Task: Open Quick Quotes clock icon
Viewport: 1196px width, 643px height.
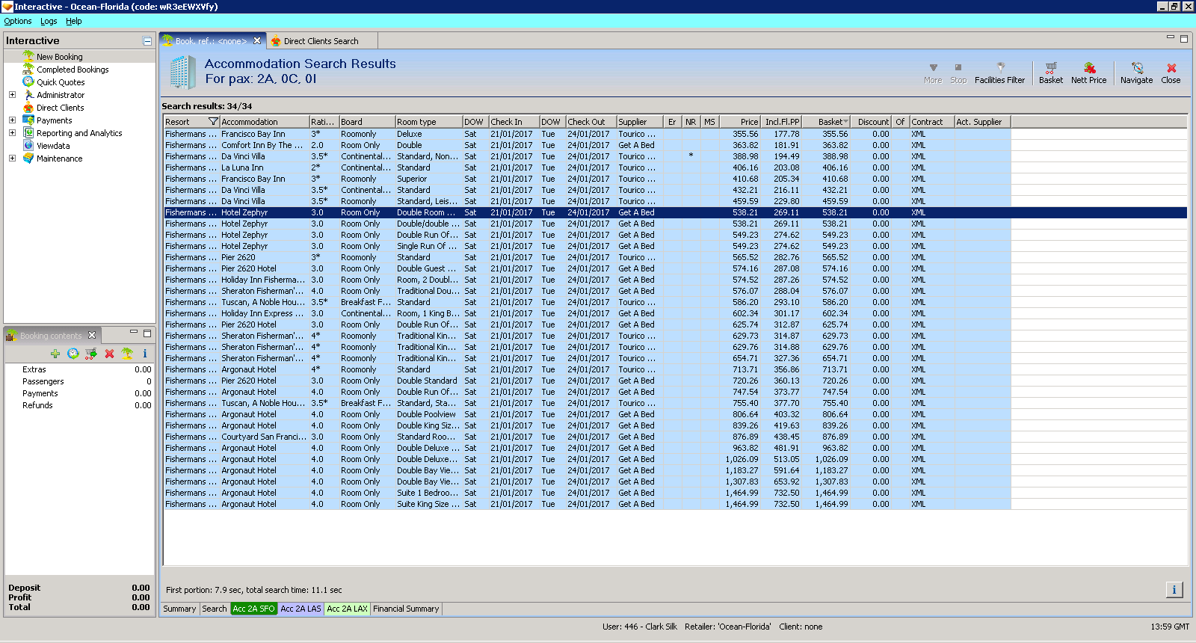Action: click(x=28, y=81)
